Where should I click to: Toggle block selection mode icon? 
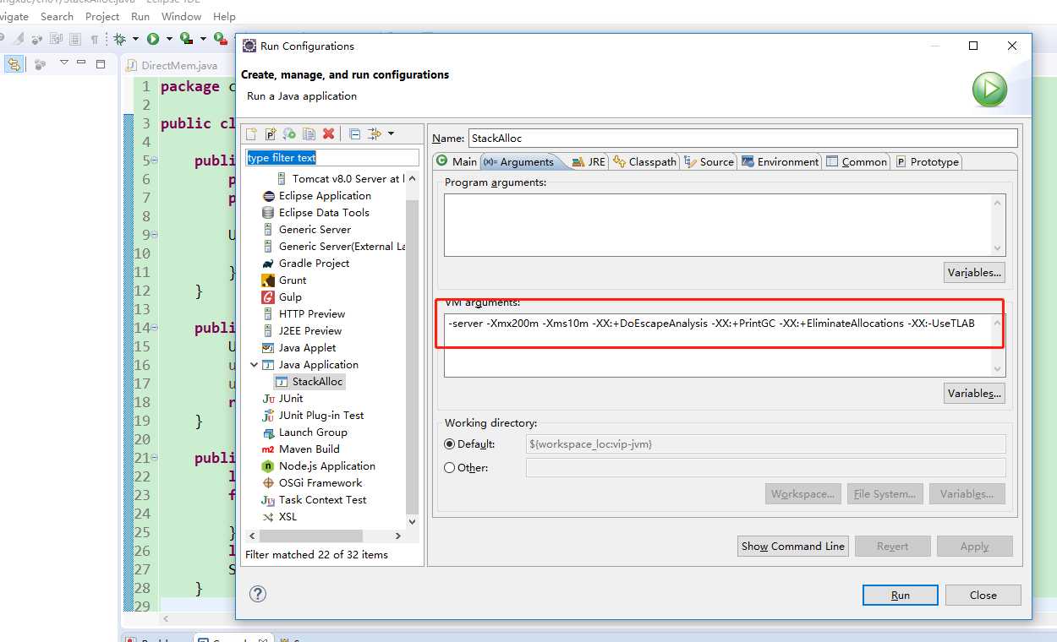click(x=75, y=39)
